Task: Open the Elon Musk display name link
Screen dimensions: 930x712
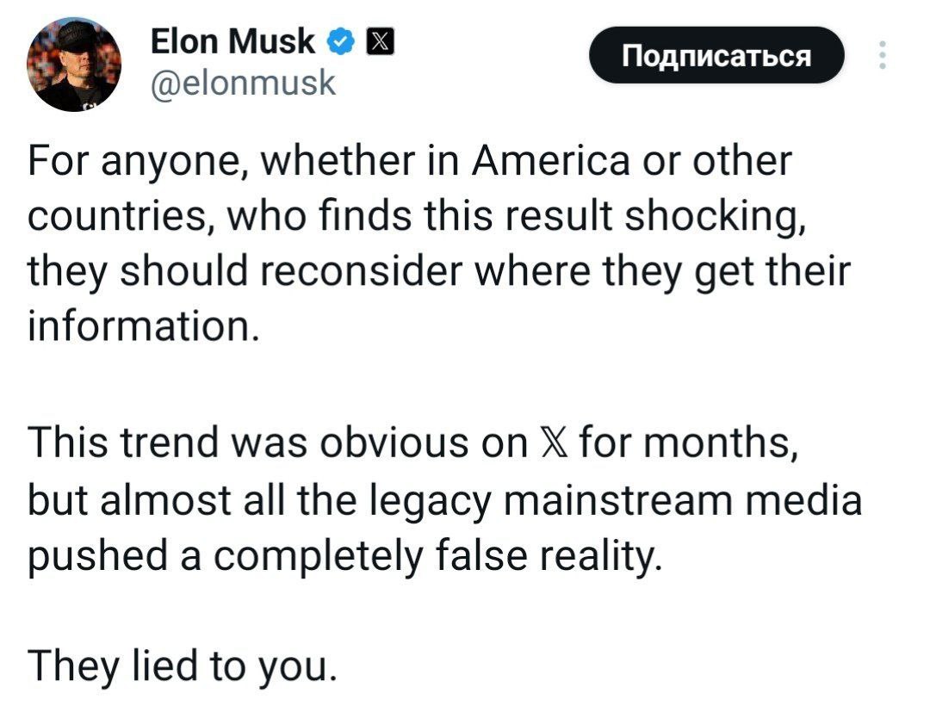Action: pos(233,42)
